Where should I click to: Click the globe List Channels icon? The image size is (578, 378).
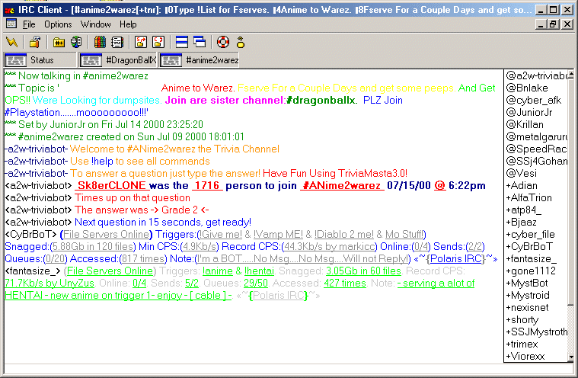(76, 41)
